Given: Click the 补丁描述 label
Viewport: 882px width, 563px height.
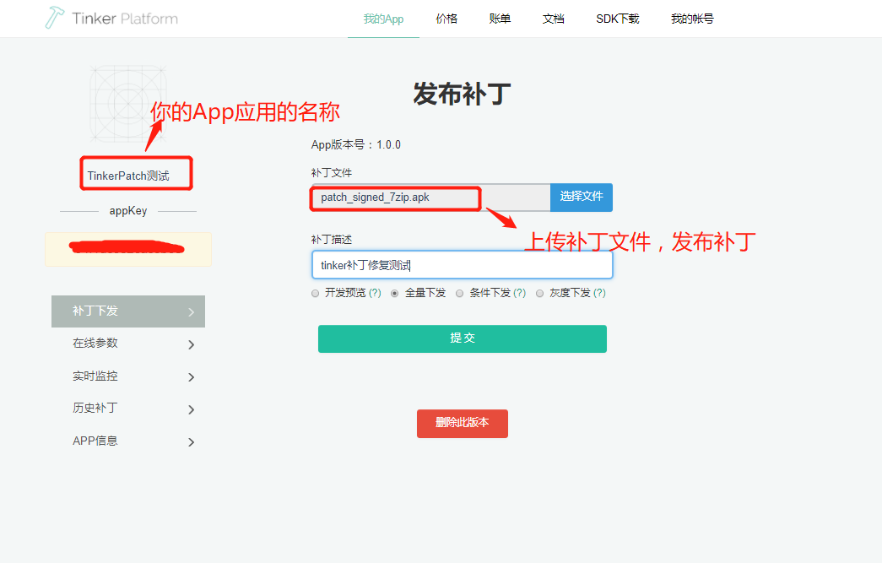Looking at the screenshot, I should tap(332, 239).
